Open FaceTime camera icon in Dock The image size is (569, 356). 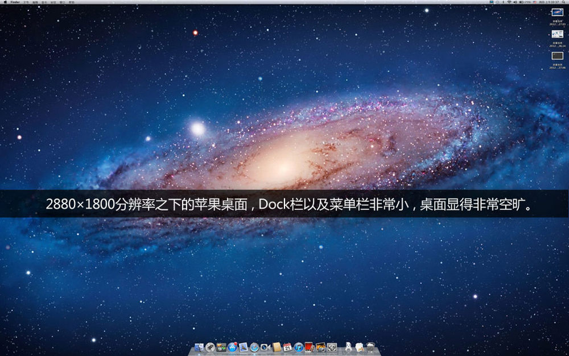point(265,347)
